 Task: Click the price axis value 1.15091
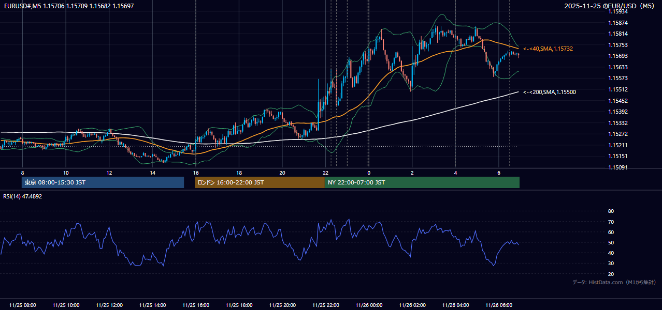618,167
